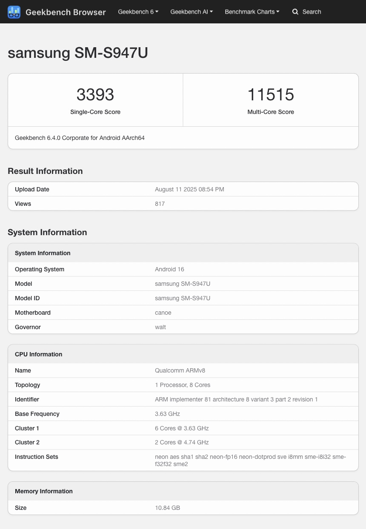This screenshot has height=529, width=366.
Task: Select the single-core score 3393
Action: 95,94
